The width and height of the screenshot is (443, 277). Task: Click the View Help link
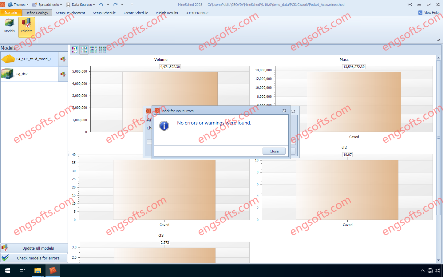tap(429, 13)
